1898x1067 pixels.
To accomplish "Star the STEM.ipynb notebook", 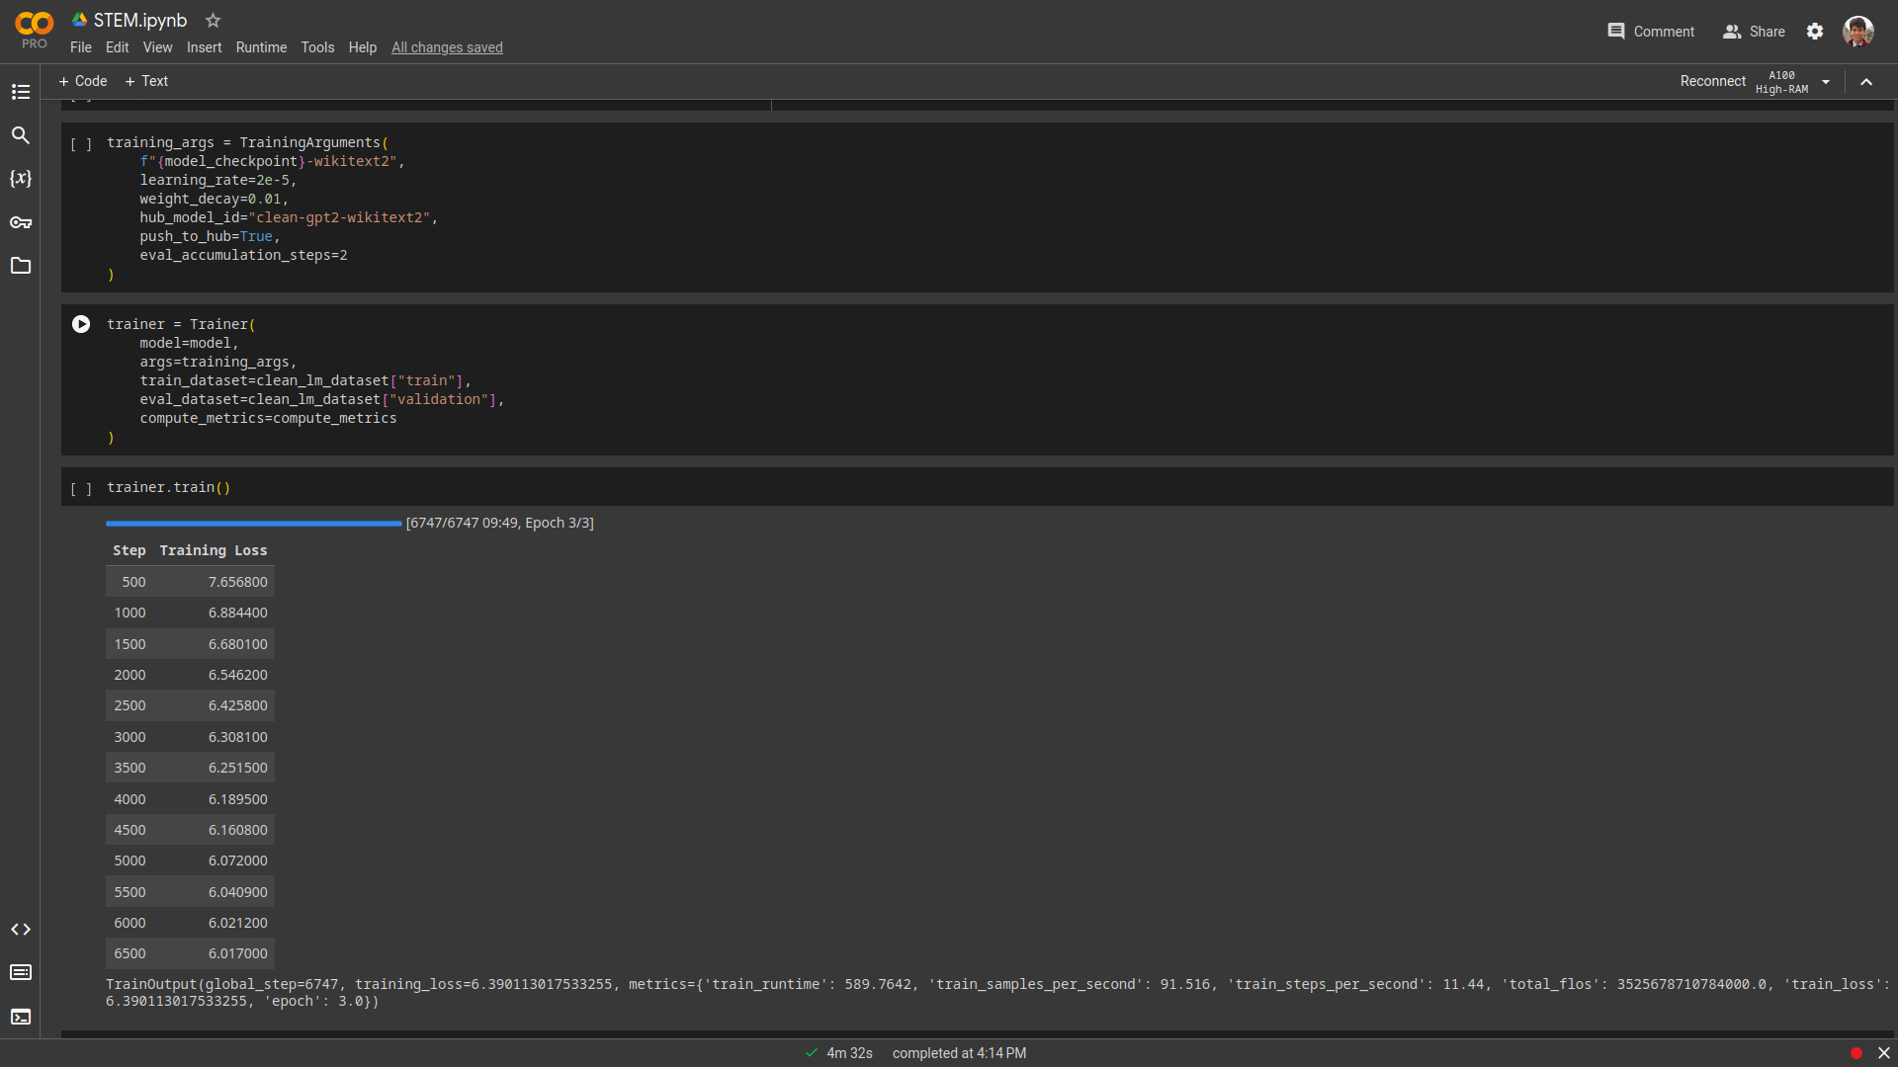I will [x=213, y=20].
